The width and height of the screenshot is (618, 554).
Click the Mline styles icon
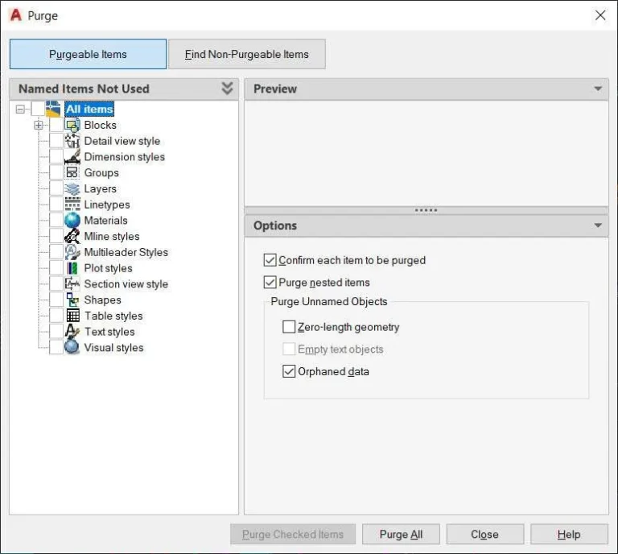(x=72, y=236)
